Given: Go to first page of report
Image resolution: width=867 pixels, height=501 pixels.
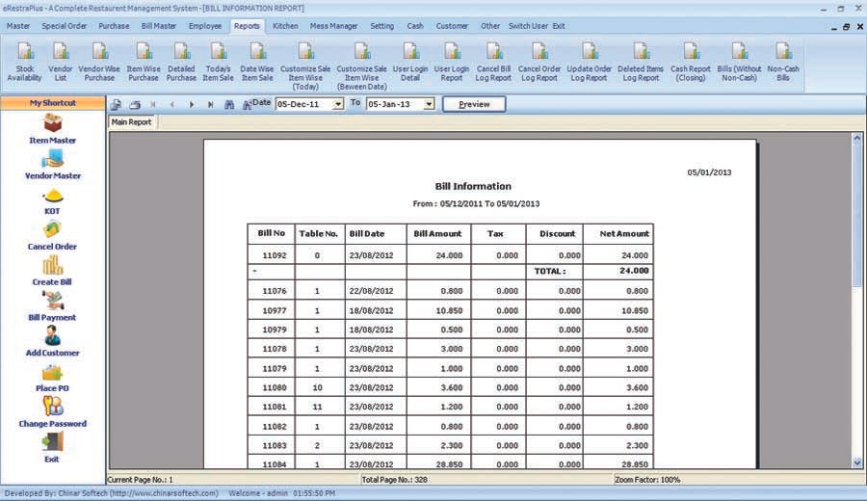Looking at the screenshot, I should tap(153, 104).
